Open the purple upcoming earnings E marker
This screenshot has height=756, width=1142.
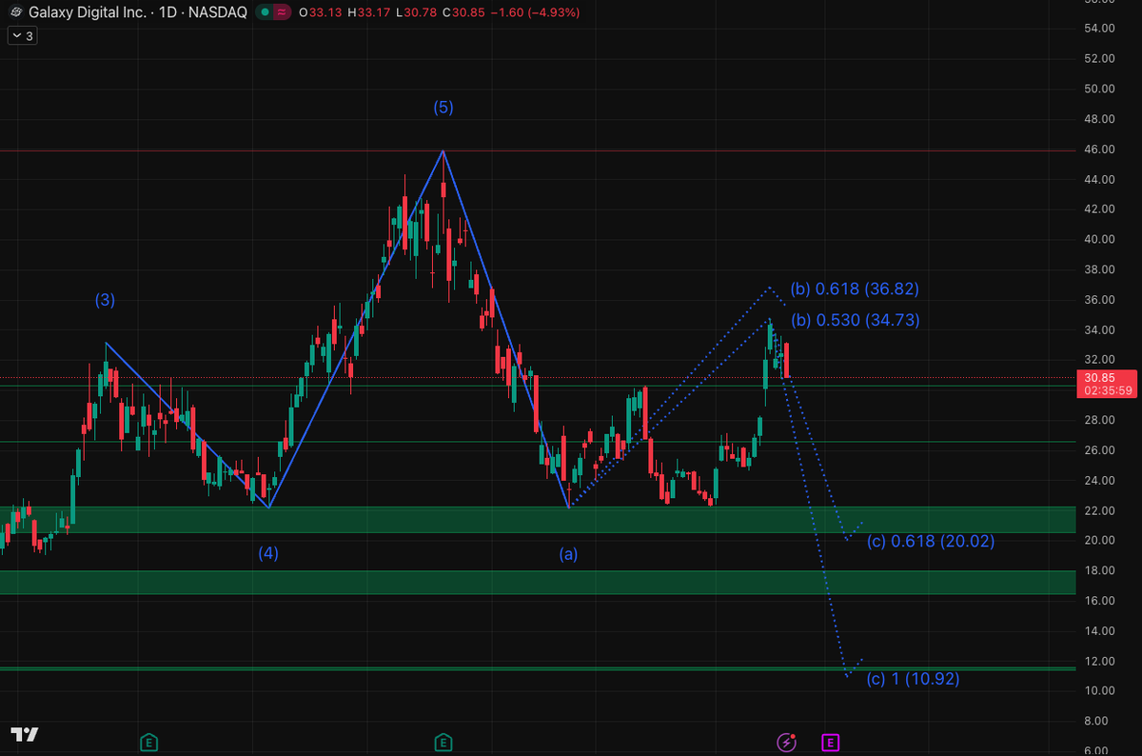pos(830,741)
